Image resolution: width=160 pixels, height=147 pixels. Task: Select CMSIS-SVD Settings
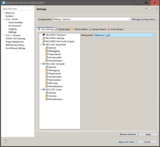point(16,38)
